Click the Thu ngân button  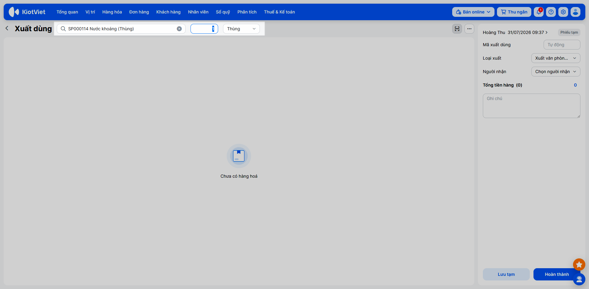514,12
